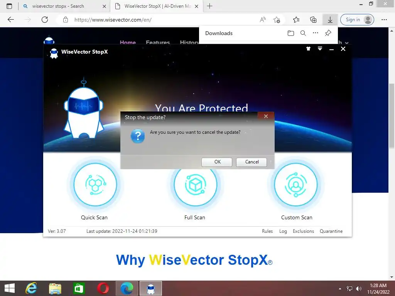This screenshot has height=296, width=395.
Task: Add this page to favorites star
Action: click(x=277, y=20)
